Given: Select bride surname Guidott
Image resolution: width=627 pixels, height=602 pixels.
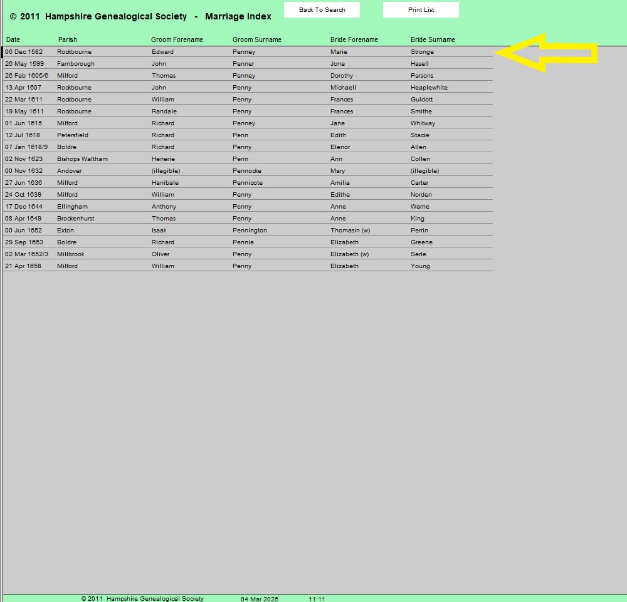Looking at the screenshot, I should click(x=422, y=100).
